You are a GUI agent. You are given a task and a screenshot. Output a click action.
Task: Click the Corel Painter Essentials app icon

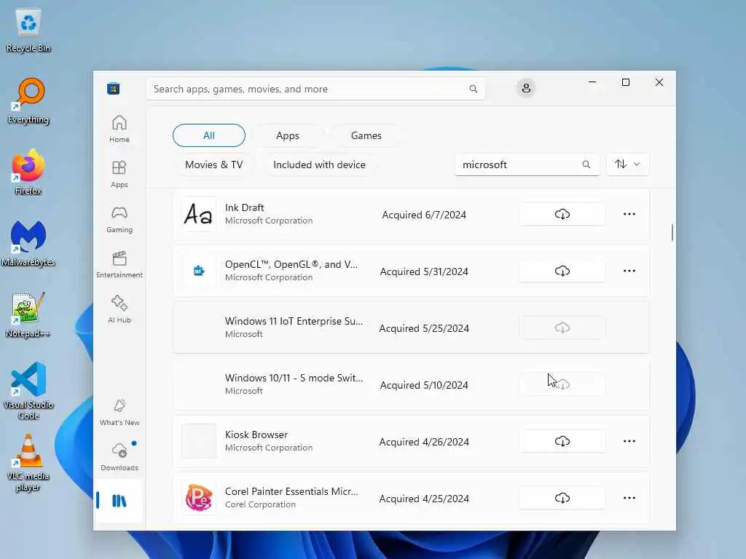(199, 498)
